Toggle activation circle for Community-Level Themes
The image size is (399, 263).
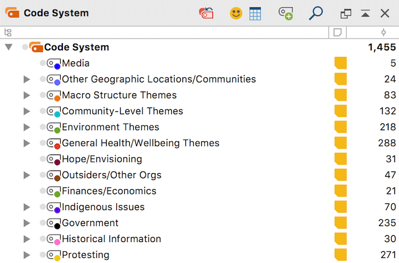[43, 111]
